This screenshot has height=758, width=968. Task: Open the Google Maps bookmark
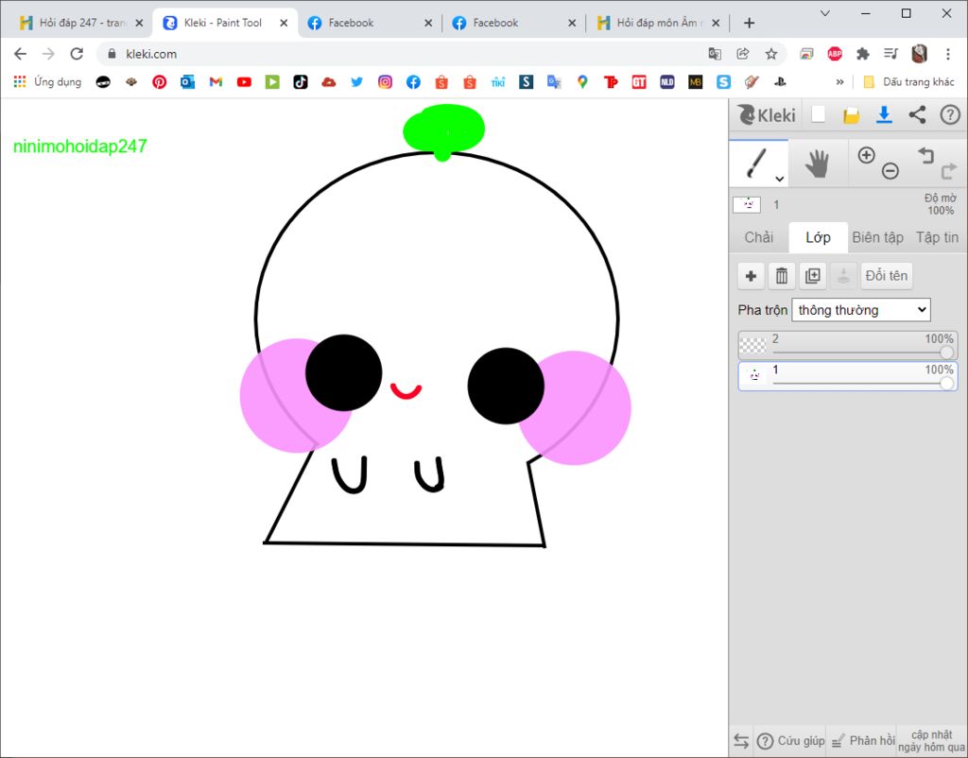pos(582,81)
